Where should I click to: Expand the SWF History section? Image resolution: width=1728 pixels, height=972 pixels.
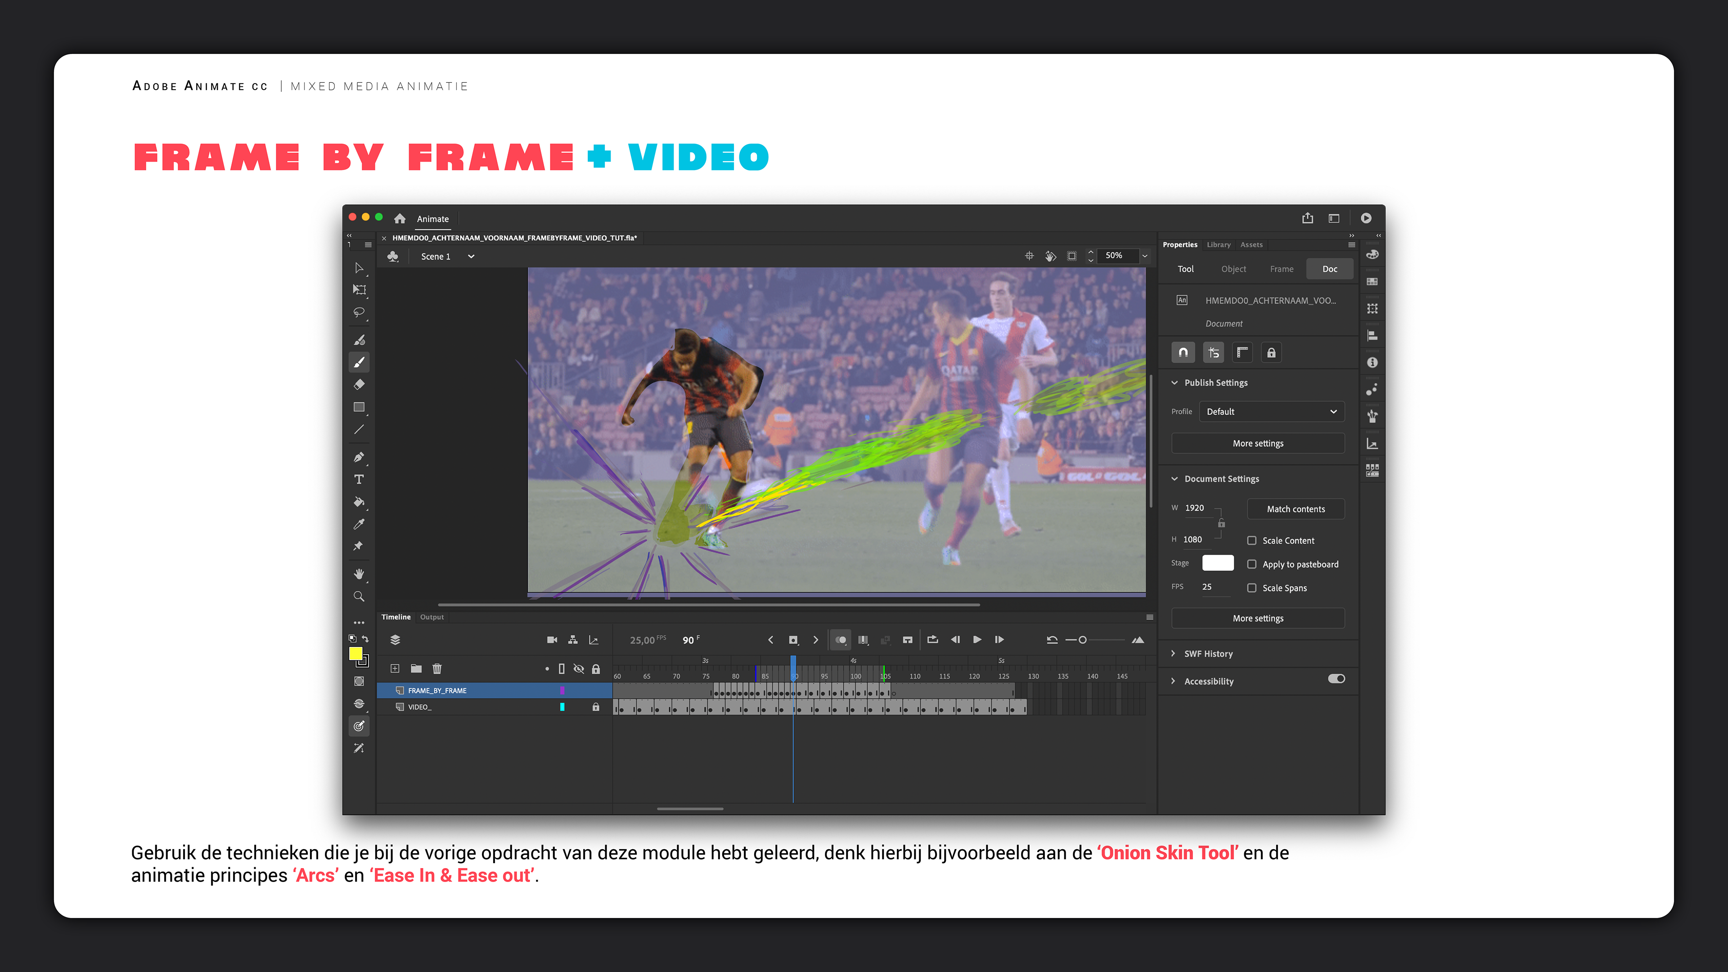tap(1207, 653)
